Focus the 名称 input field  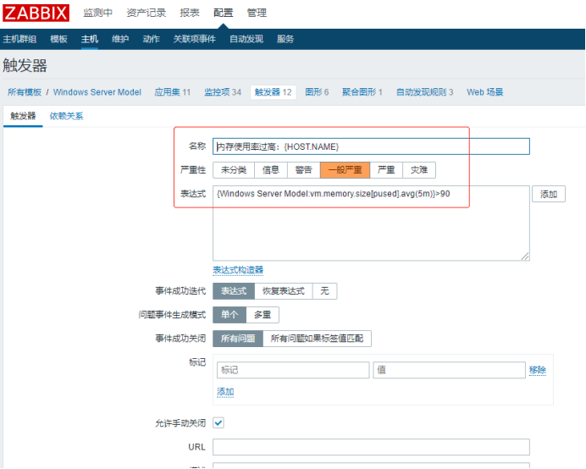coord(371,146)
